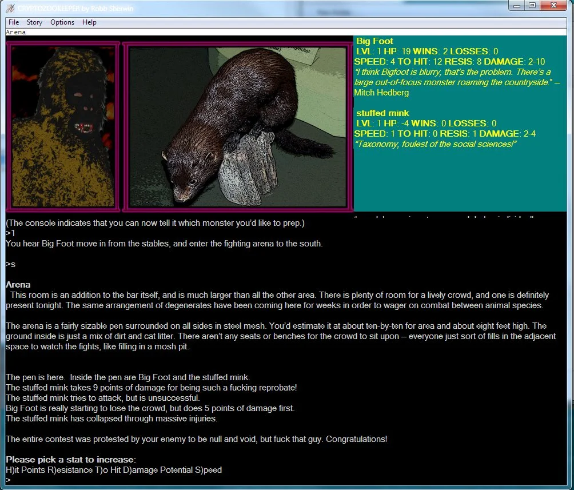
Task: Click the stuffed mink stats heading
Action: pos(382,113)
